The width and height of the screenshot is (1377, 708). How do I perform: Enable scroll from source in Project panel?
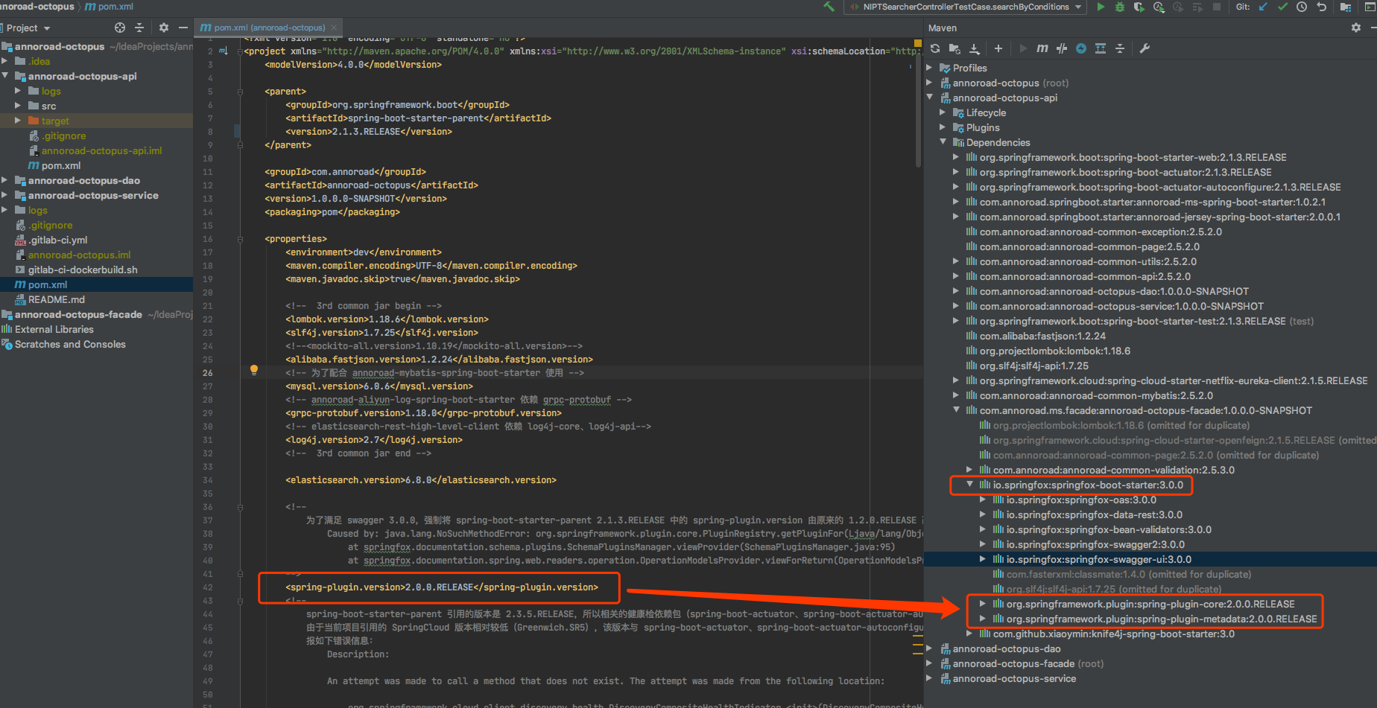coord(118,28)
